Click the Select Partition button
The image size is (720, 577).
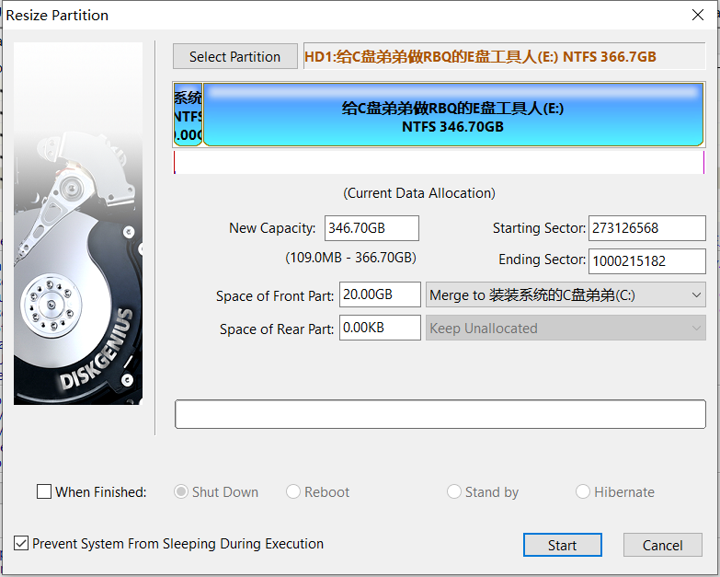(234, 56)
